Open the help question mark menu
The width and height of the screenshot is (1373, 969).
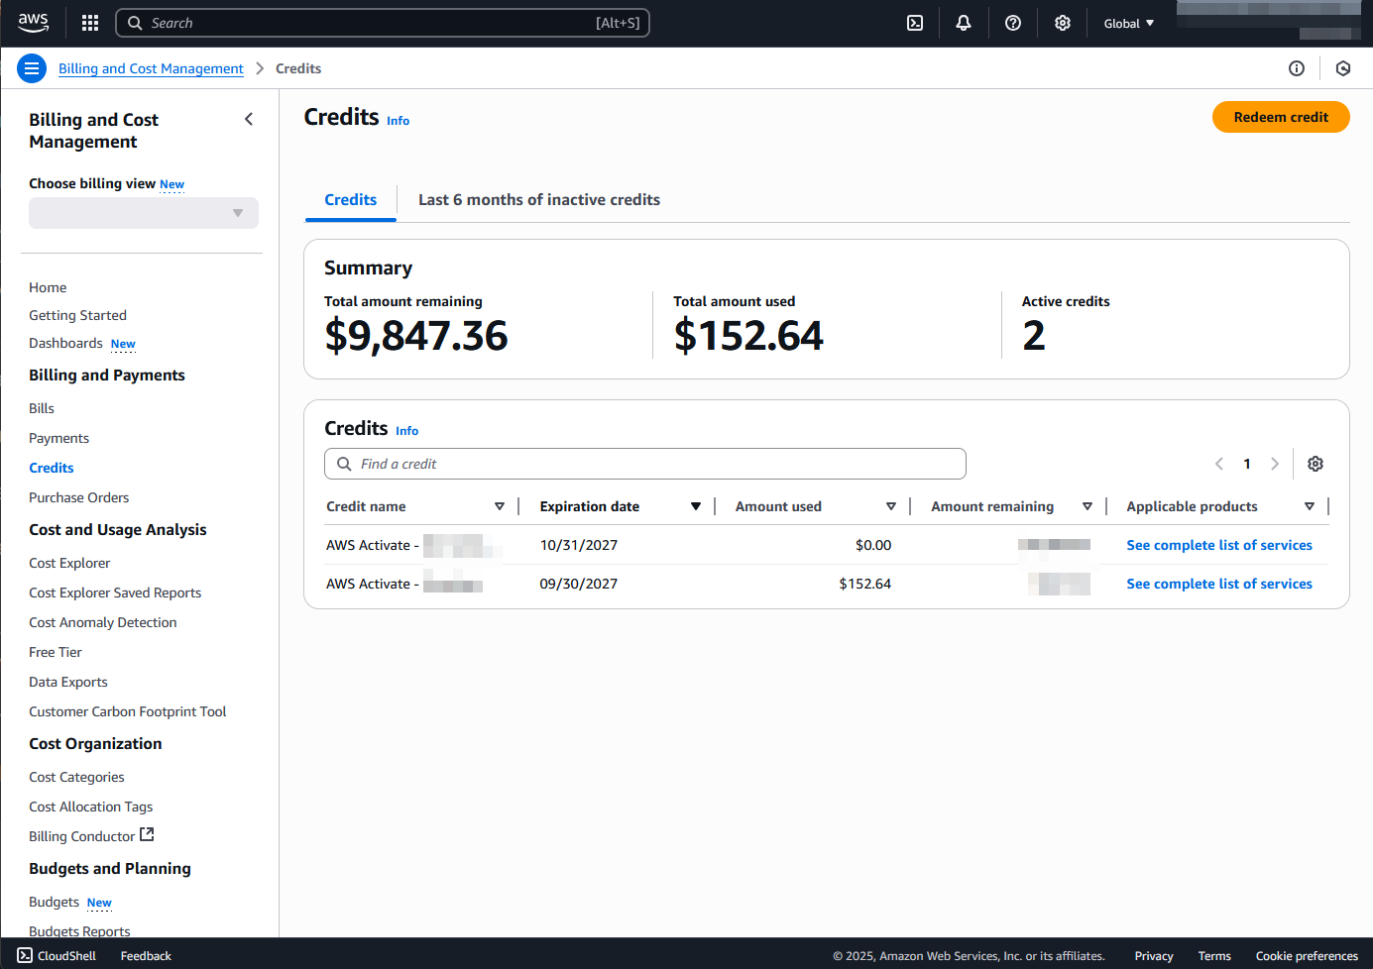(1013, 23)
